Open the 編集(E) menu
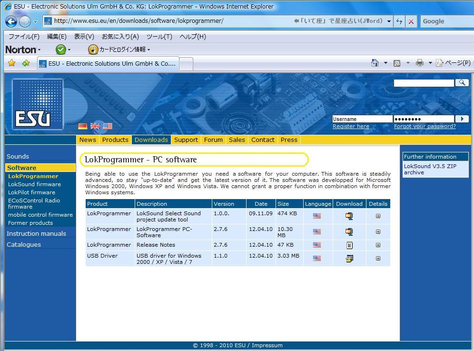This screenshot has width=474, height=351. point(57,37)
